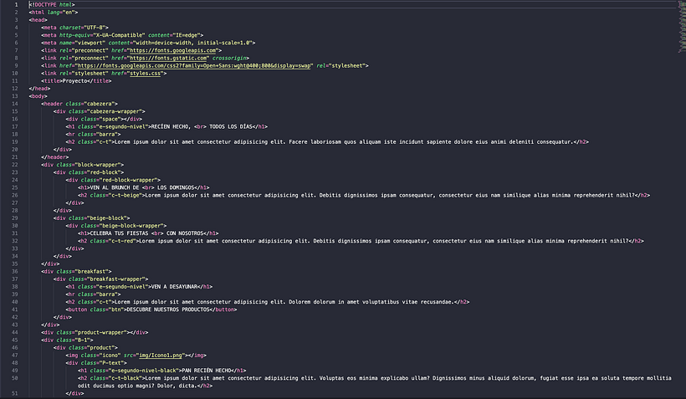The width and height of the screenshot is (686, 399).
Task: Select line number 22 in the gutter
Action: coord(15,165)
